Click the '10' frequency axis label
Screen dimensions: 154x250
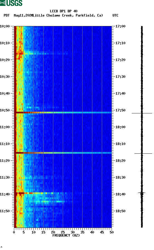(33, 232)
